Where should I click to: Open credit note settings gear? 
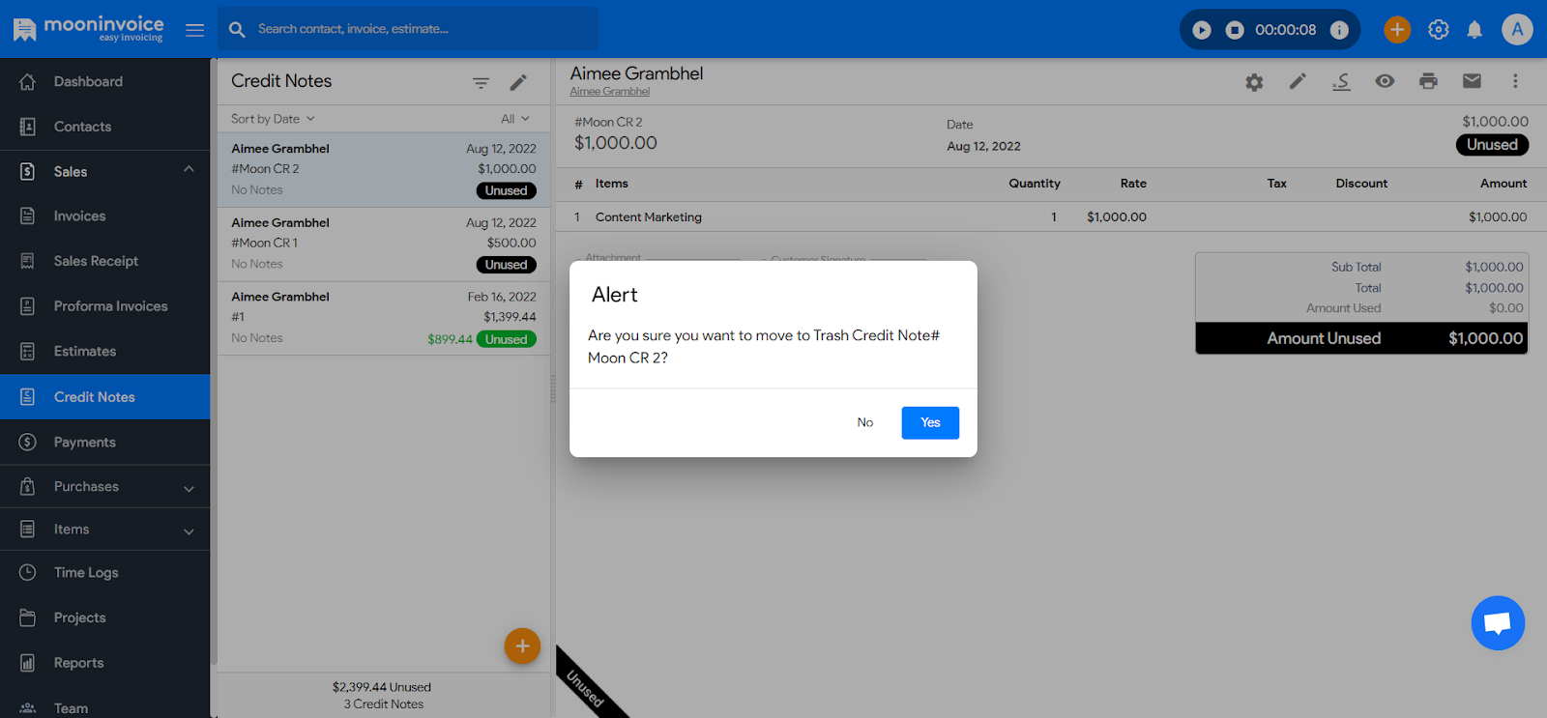click(1254, 82)
